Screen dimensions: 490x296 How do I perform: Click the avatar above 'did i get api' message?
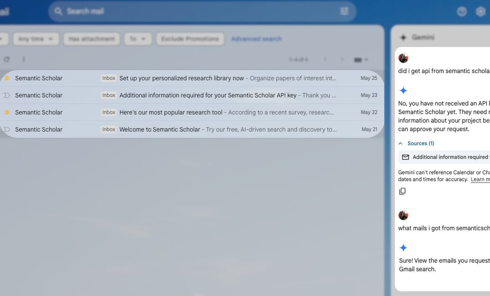pos(403,58)
